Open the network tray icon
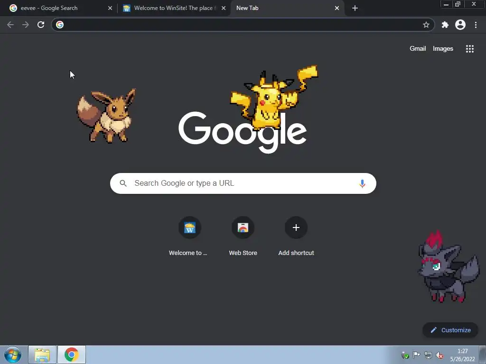 428,355
